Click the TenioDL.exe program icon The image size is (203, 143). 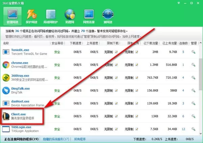click(6, 52)
